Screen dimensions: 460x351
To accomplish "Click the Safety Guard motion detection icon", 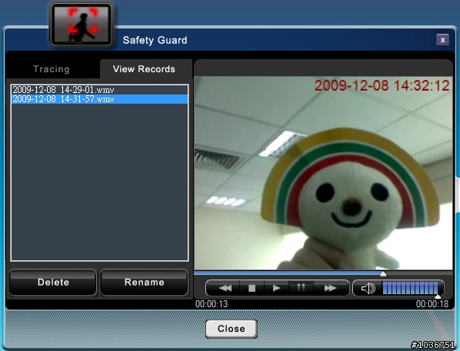I will pyautogui.click(x=82, y=25).
